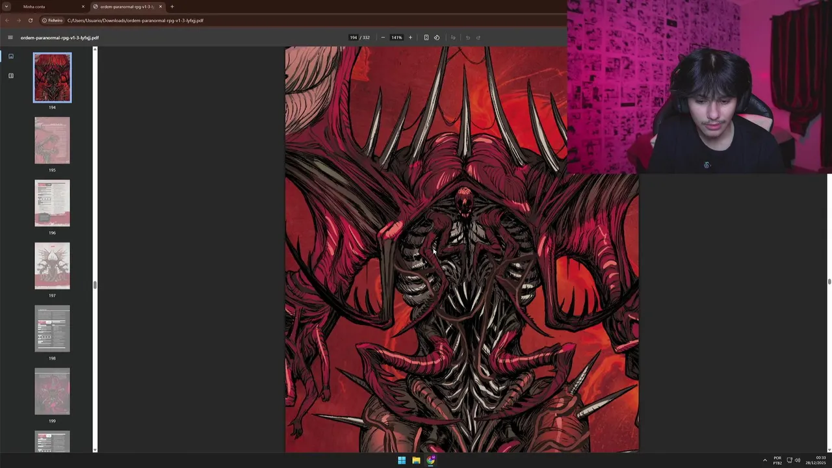
Task: Expand the system tray hidden icons chevron
Action: click(x=764, y=460)
